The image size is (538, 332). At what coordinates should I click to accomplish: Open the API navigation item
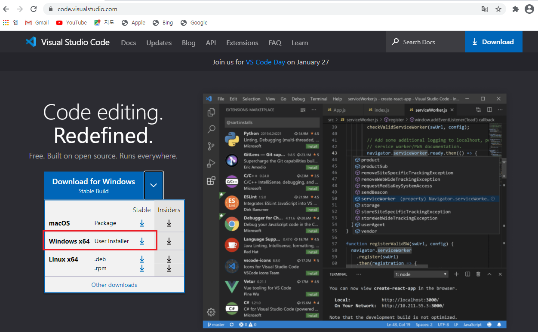211,43
